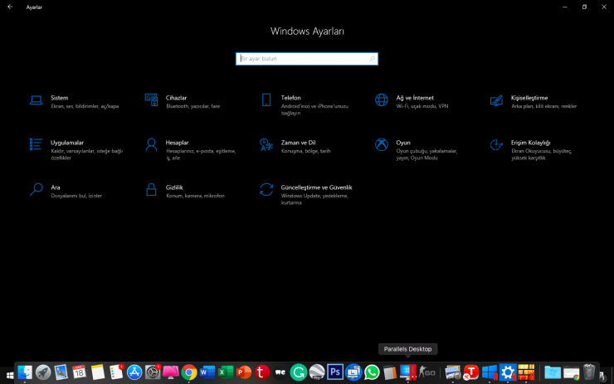Open the Gizlilik settings category

(x=185, y=191)
